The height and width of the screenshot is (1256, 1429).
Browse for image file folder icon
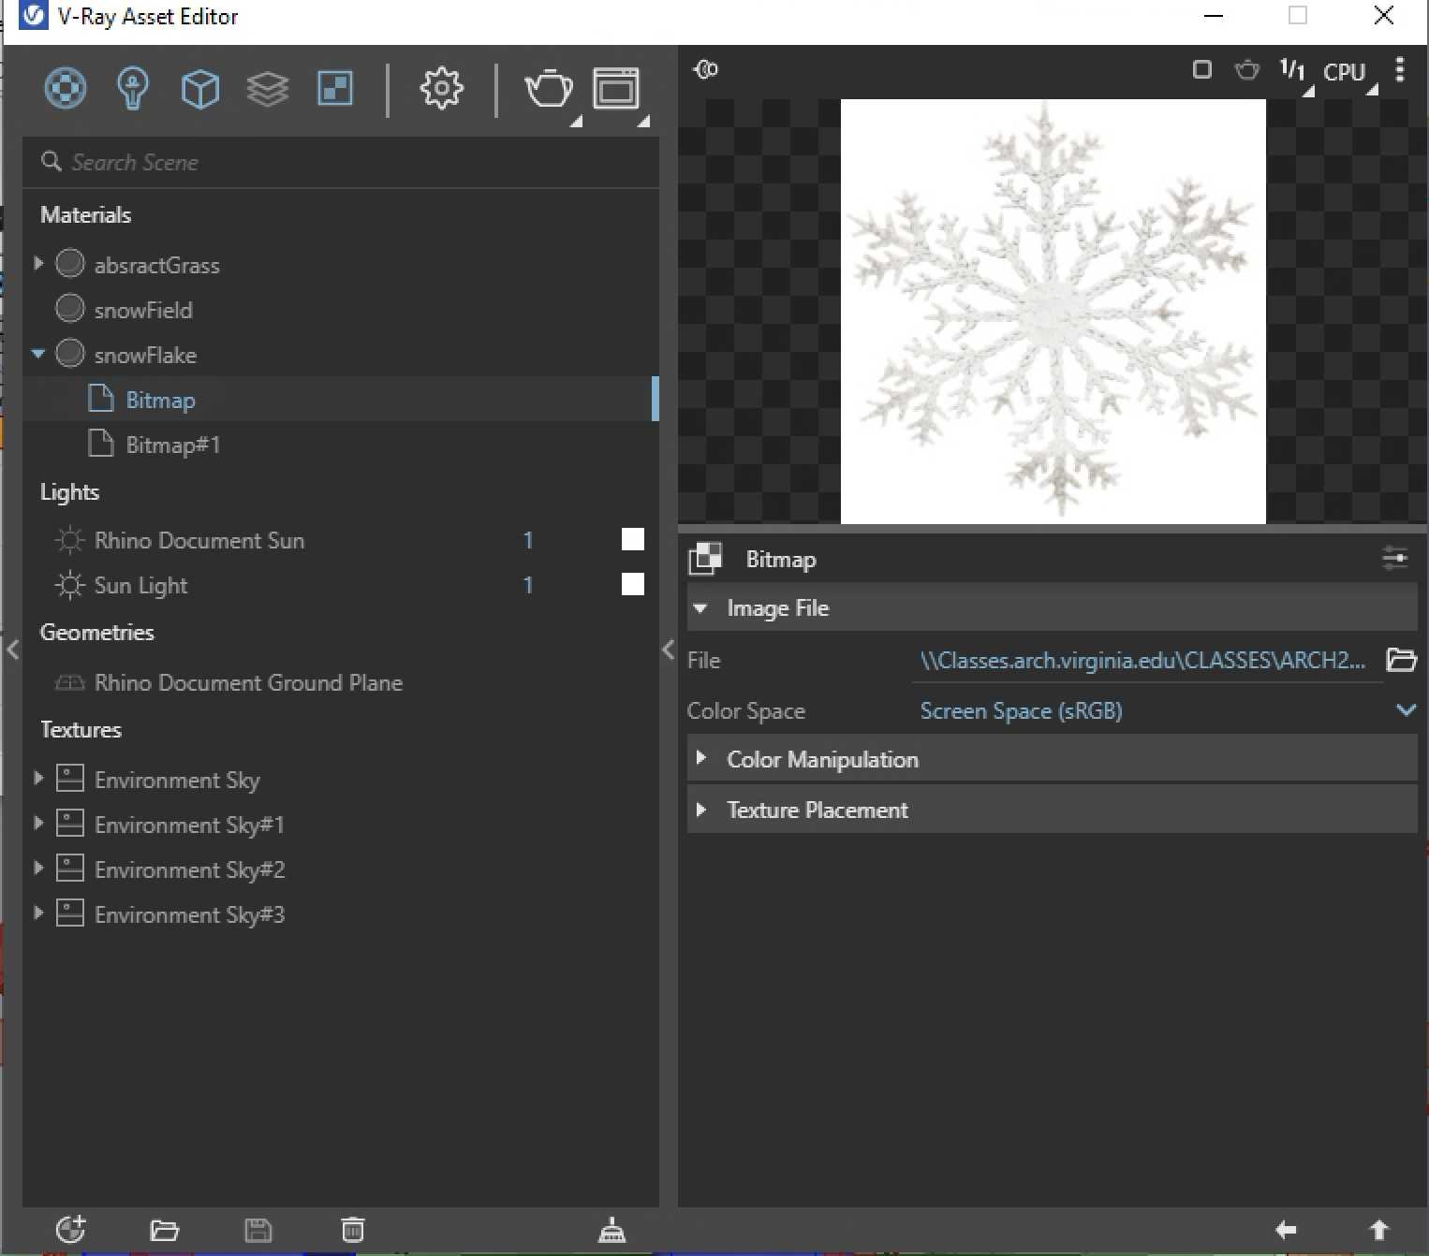(1401, 660)
